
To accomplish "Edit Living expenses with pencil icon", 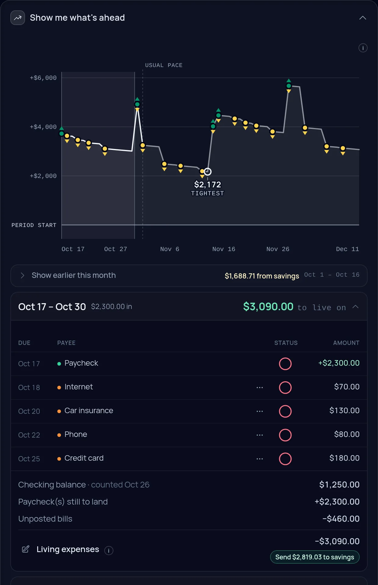I will click(26, 549).
